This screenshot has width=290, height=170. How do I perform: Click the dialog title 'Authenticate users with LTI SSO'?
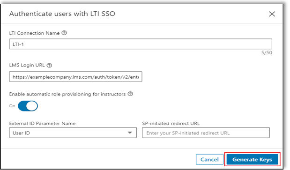point(62,14)
